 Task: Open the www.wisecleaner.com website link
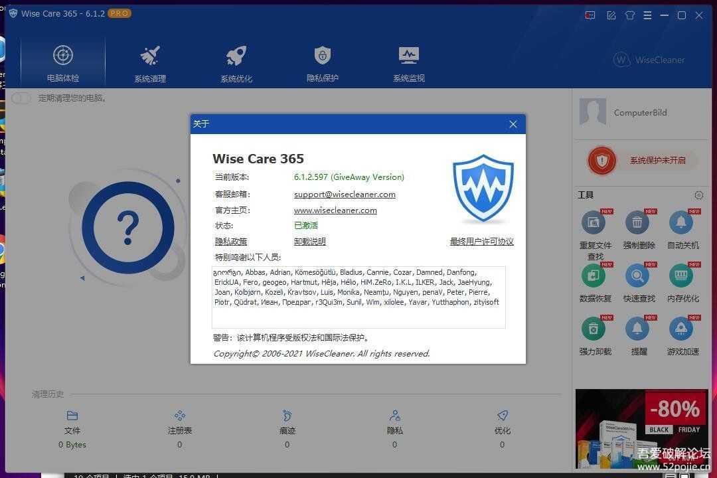tap(335, 209)
